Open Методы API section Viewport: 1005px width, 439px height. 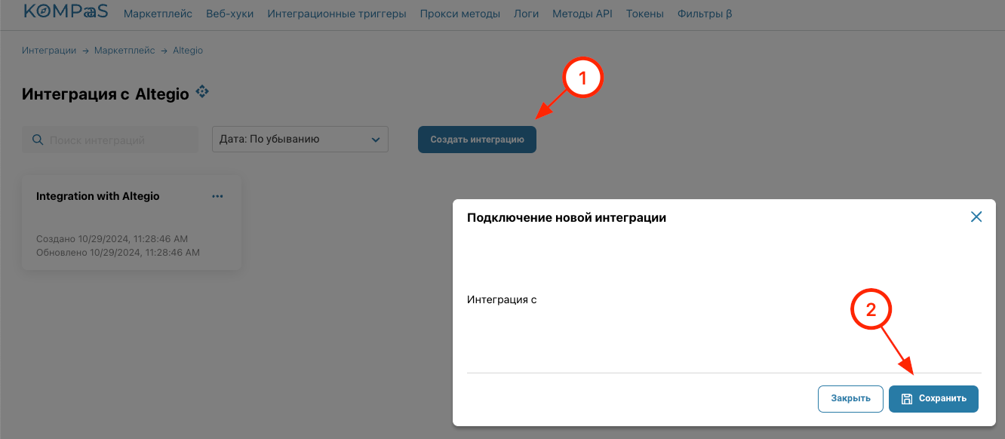click(x=582, y=14)
